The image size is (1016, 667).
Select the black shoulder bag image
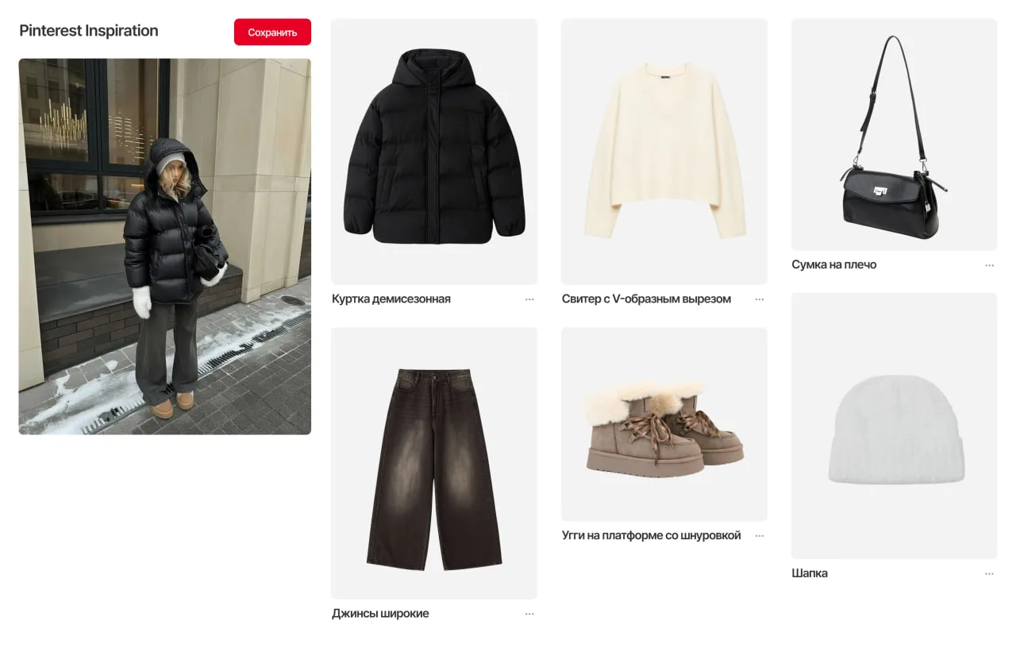coord(895,135)
